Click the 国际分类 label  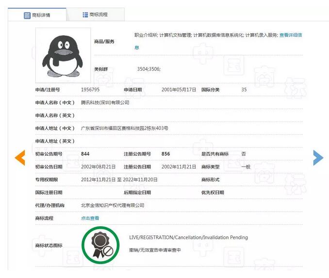pyautogui.click(x=211, y=90)
